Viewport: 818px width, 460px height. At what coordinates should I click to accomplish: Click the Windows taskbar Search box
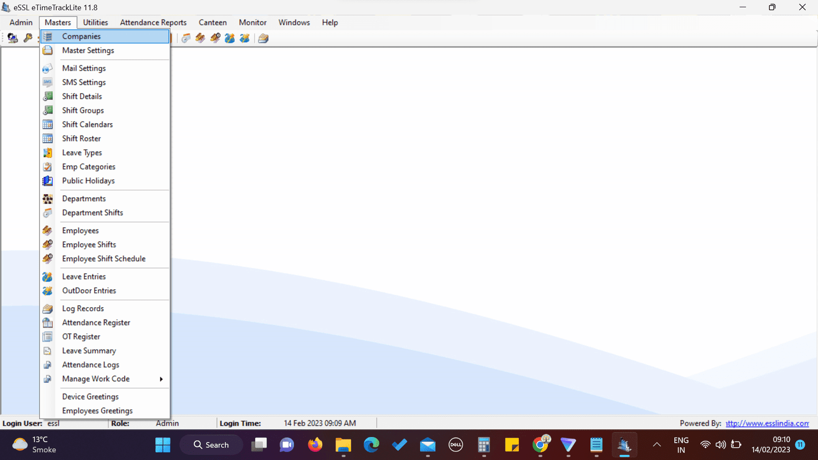[211, 445]
